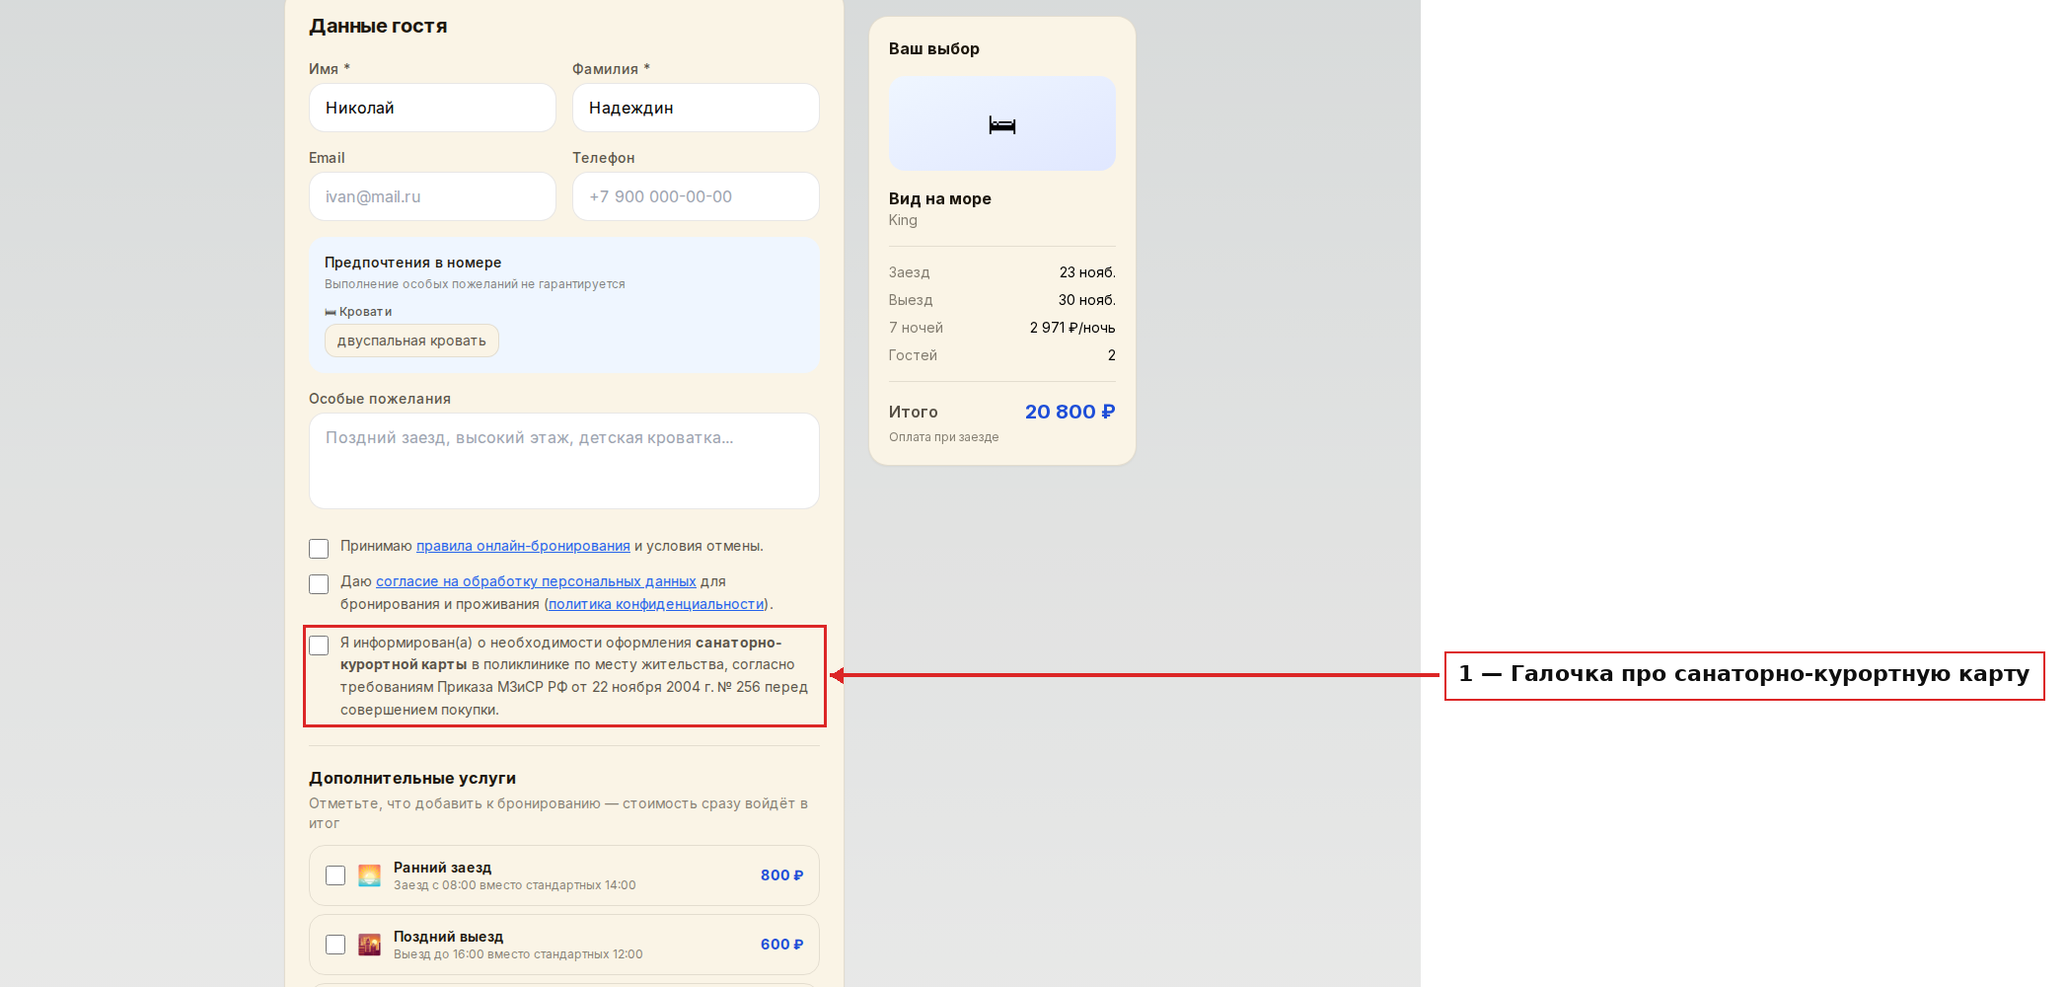Viewport: 2068px width, 987px height.
Task: Focus the Фамилия field containing Надеждин
Action: tap(696, 108)
